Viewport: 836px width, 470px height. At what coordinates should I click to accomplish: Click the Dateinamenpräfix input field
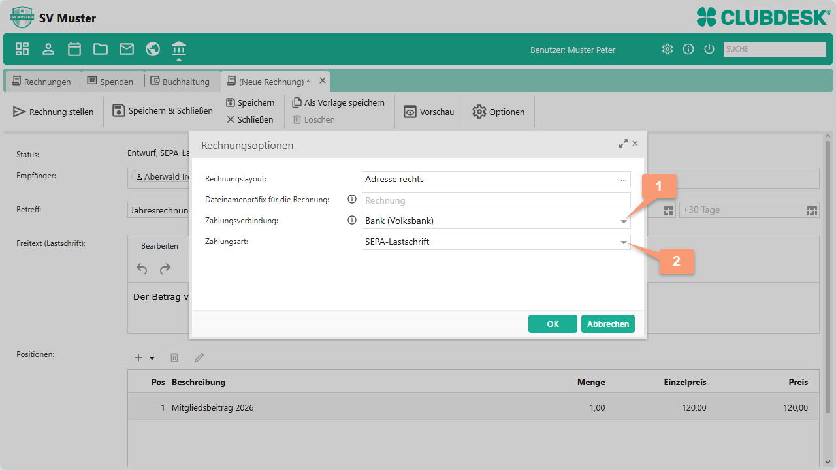[496, 200]
